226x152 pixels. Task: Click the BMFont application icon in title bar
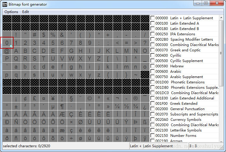point(5,4)
